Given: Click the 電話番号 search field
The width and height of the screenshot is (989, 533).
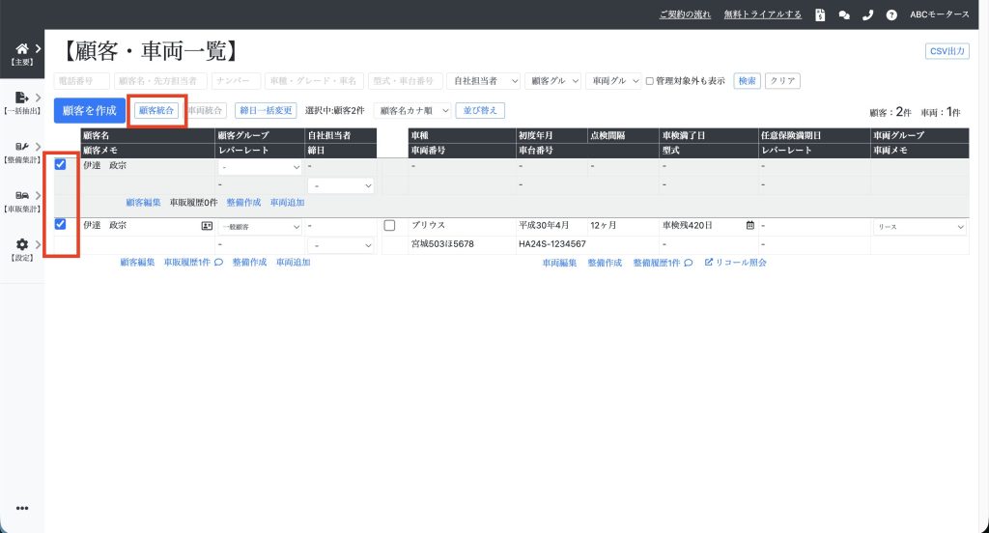Looking at the screenshot, I should (82, 81).
